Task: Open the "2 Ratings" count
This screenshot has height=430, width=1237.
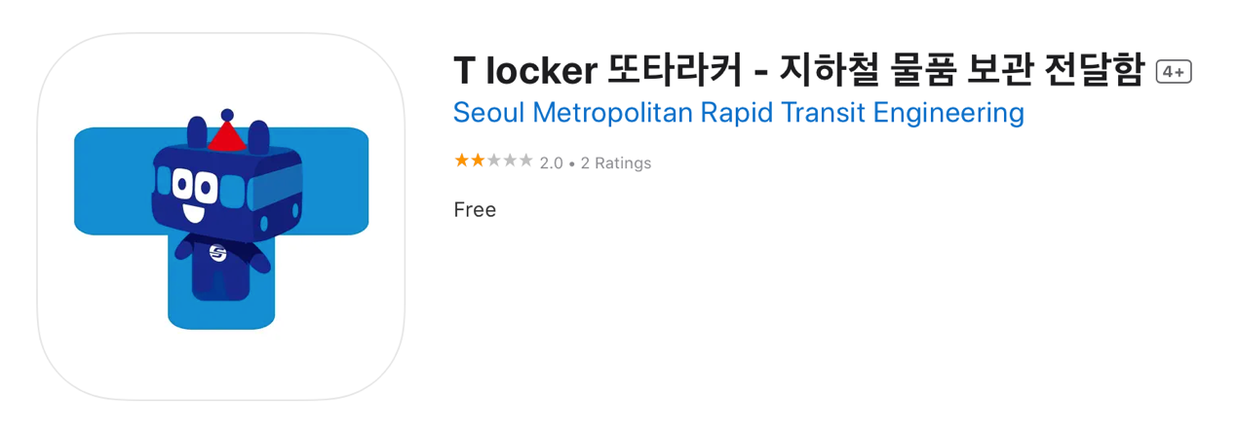Action: click(x=616, y=162)
